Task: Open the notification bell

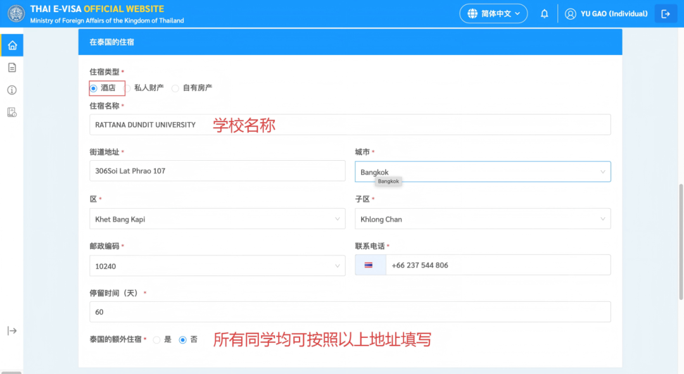Action: click(x=544, y=14)
